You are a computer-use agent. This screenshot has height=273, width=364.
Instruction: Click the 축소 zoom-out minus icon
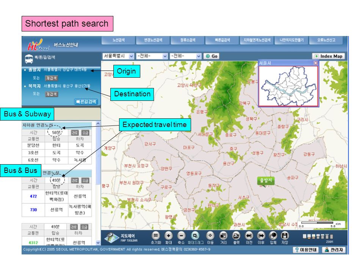181,236
